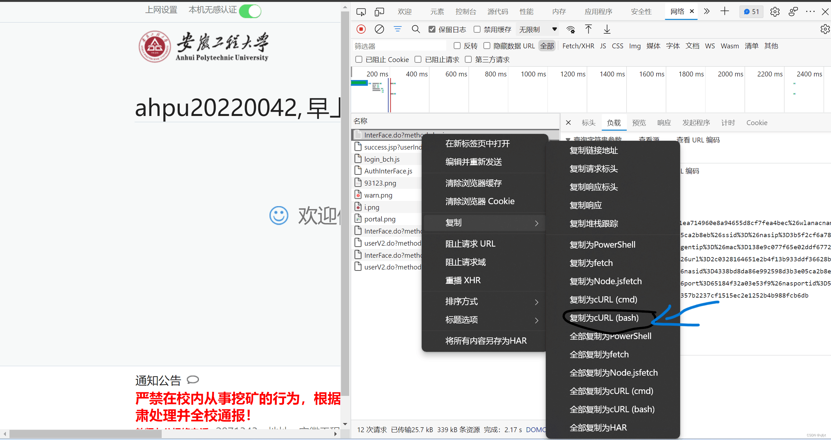
Task: Stop recording the network log
Action: 361,29
